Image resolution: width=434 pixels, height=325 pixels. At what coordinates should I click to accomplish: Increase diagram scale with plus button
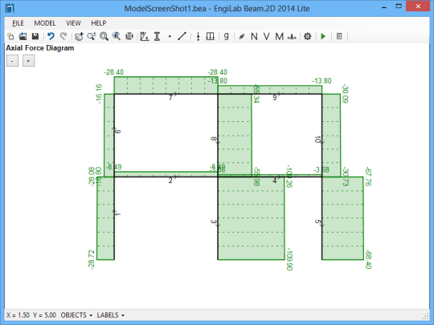pyautogui.click(x=28, y=61)
